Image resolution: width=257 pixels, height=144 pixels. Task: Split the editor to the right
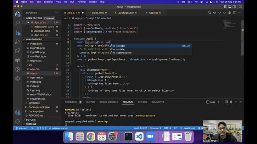coord(235,13)
